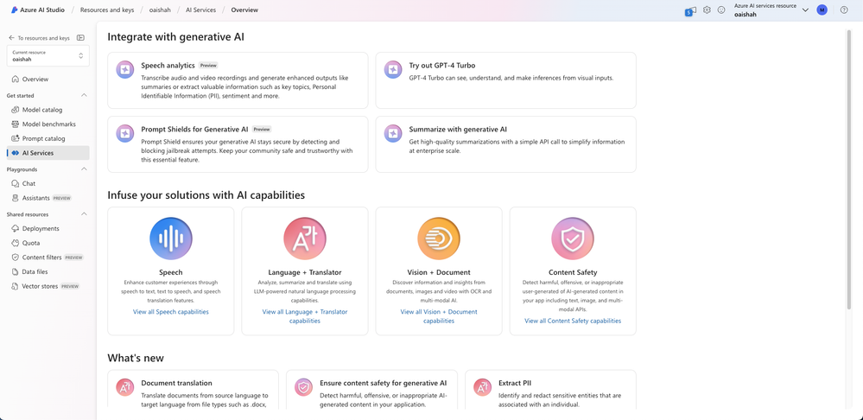Viewport: 863px width, 420px height.
Task: Click the Extract PII card title
Action: [x=515, y=383]
